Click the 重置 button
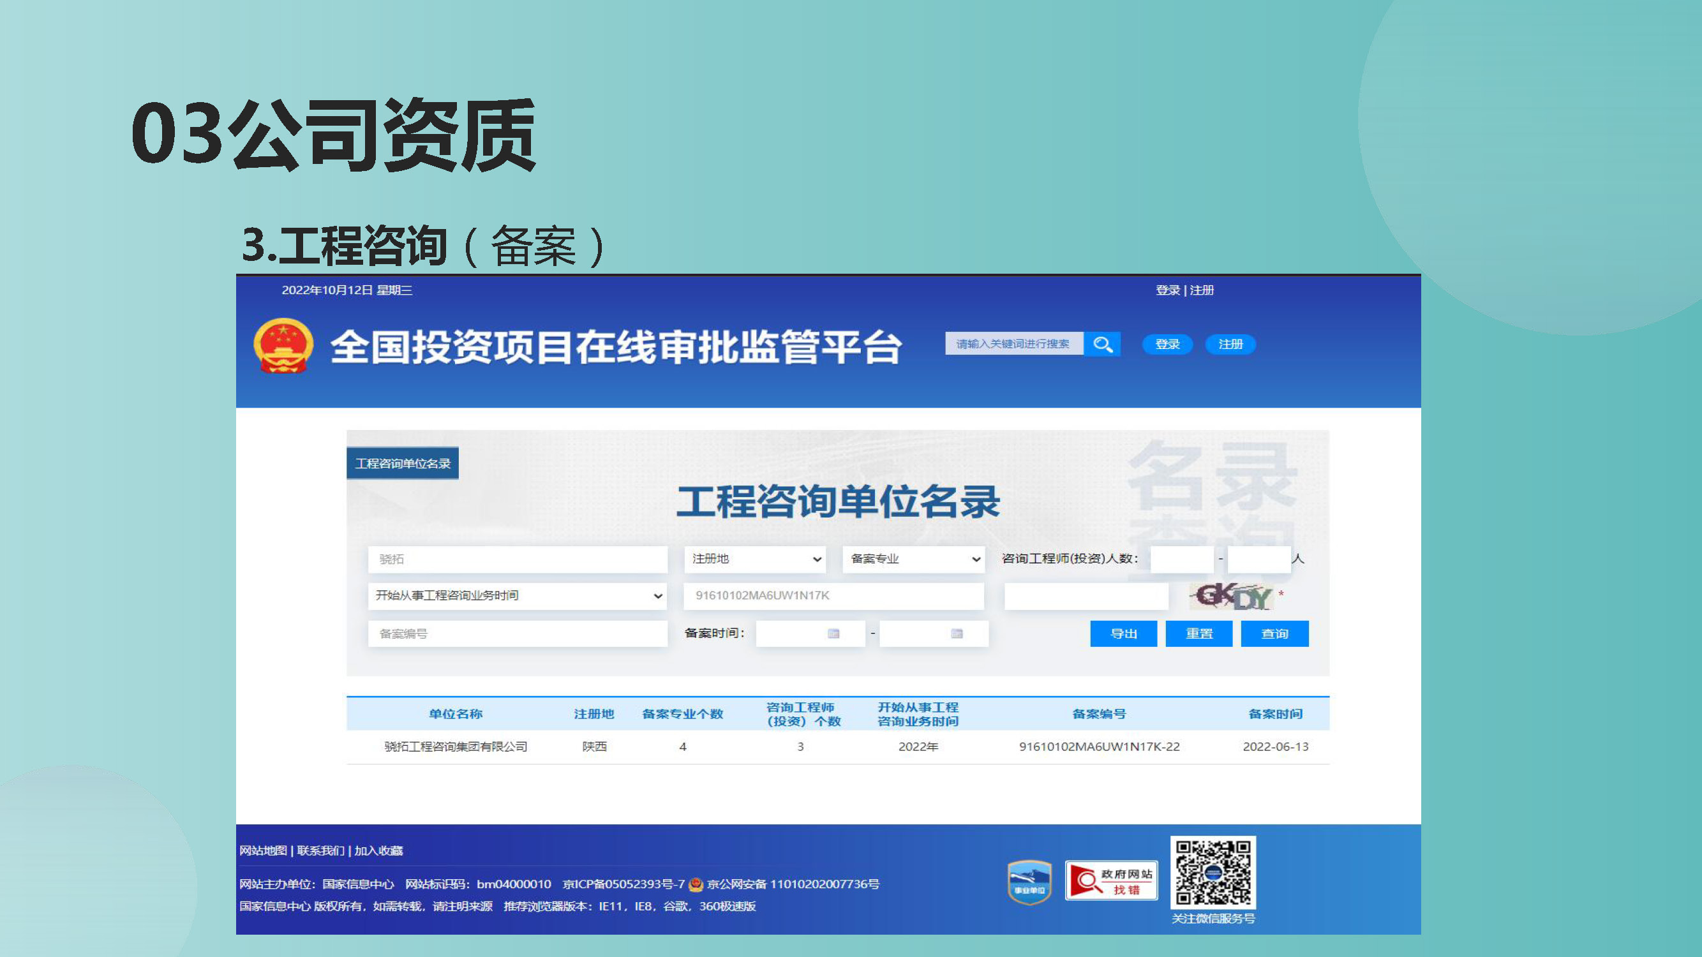This screenshot has height=957, width=1702. point(1199,634)
